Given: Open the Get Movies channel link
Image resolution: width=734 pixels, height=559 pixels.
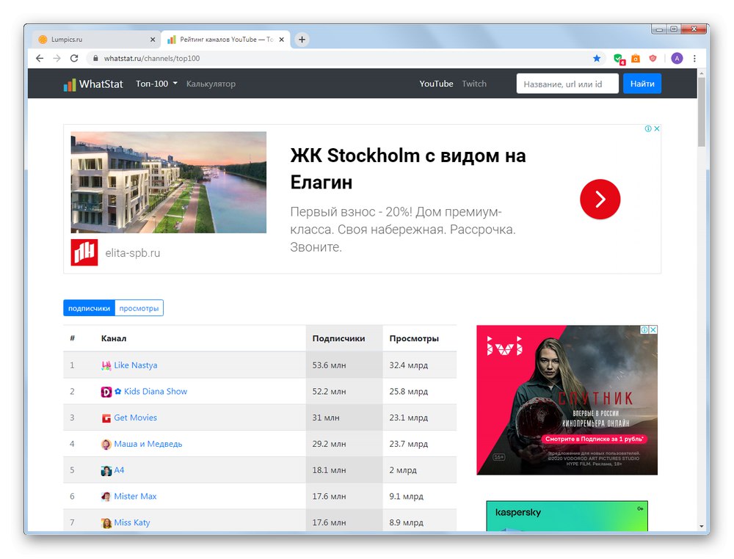Looking at the screenshot, I should [x=135, y=417].
